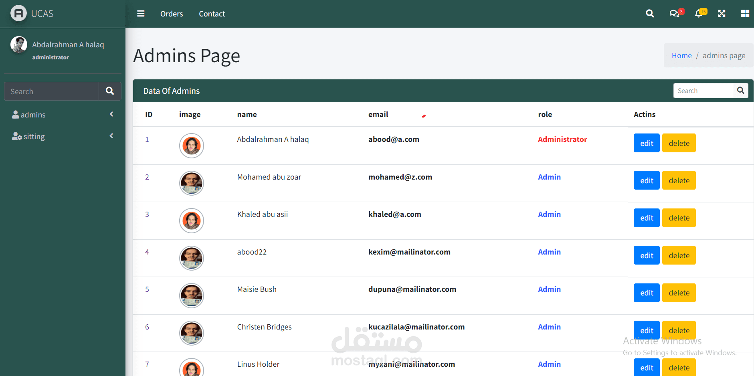Delete the Christen Bridges row
The width and height of the screenshot is (754, 376).
point(679,330)
